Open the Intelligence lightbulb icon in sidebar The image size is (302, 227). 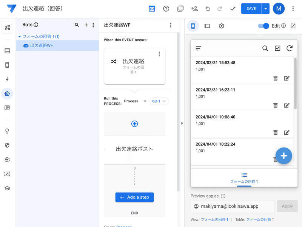pos(7,131)
